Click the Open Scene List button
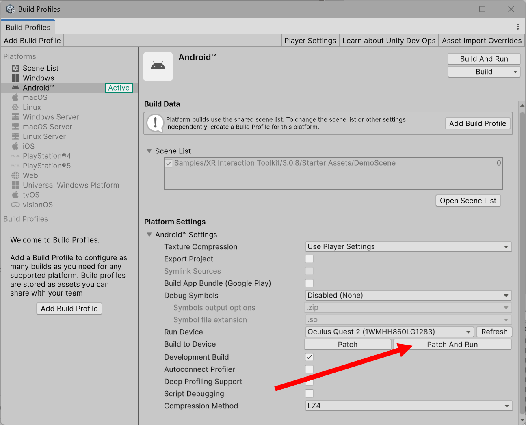 coord(468,201)
